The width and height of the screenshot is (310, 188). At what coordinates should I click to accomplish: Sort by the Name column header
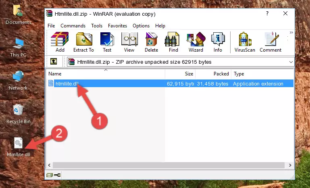[x=106, y=74]
